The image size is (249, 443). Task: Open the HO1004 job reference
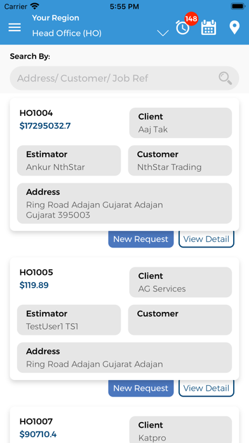[x=36, y=113]
